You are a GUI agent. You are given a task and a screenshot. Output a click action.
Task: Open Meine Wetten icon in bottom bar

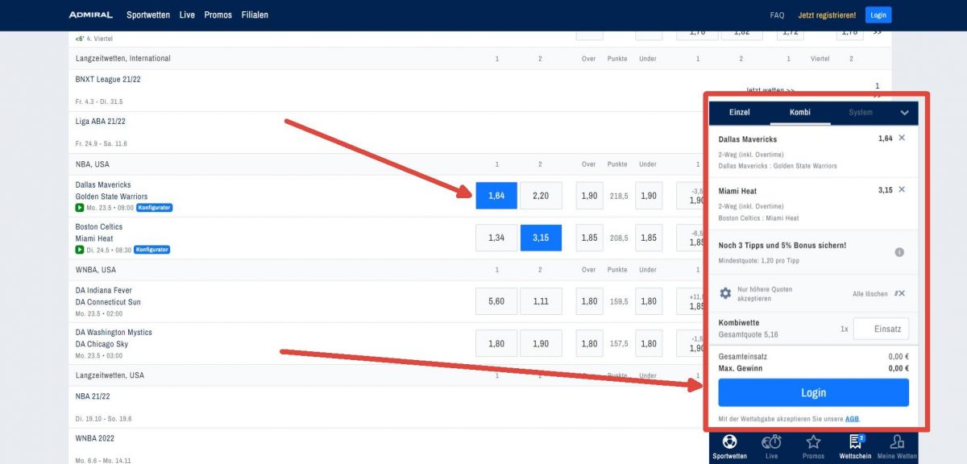[x=897, y=445]
